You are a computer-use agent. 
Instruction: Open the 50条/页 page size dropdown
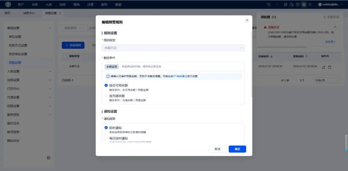click(x=327, y=81)
